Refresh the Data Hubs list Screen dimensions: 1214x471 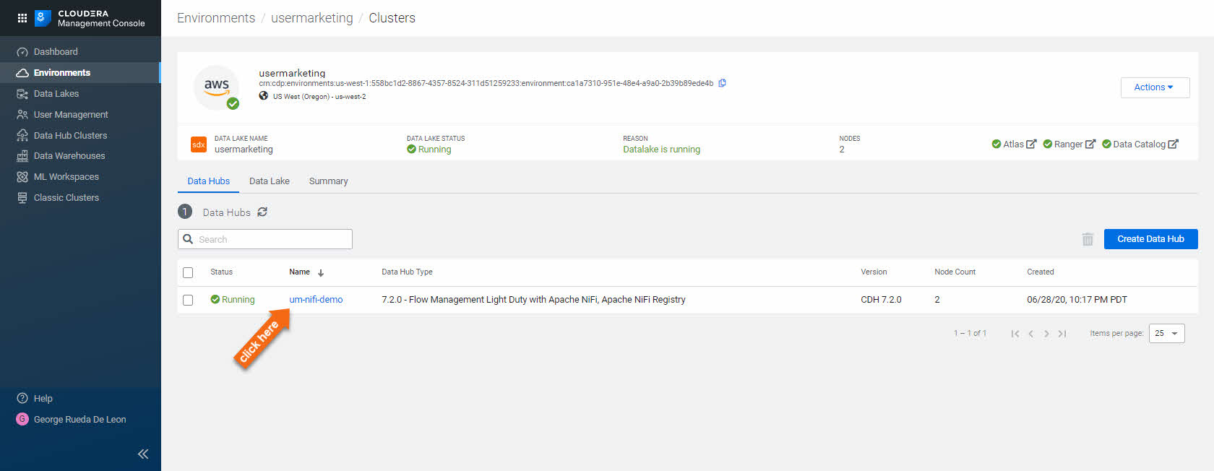pos(262,212)
